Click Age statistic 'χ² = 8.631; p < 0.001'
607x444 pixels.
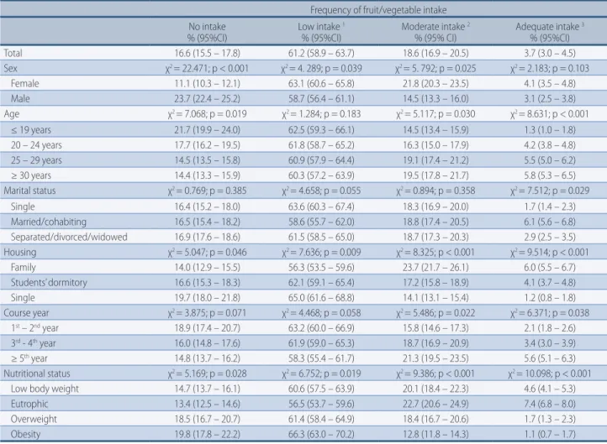(x=550, y=114)
